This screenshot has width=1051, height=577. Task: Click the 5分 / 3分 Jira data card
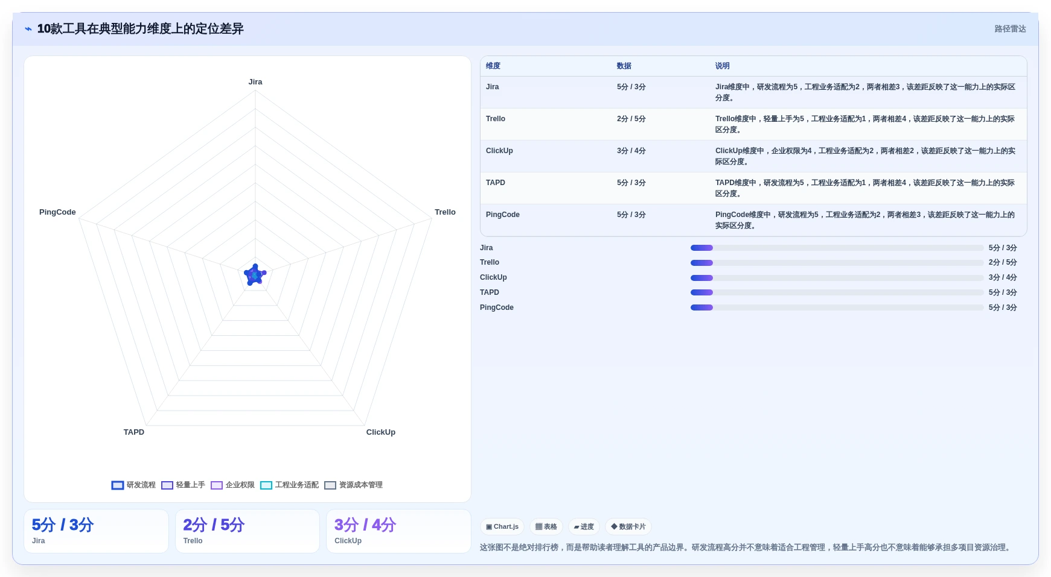coord(96,531)
